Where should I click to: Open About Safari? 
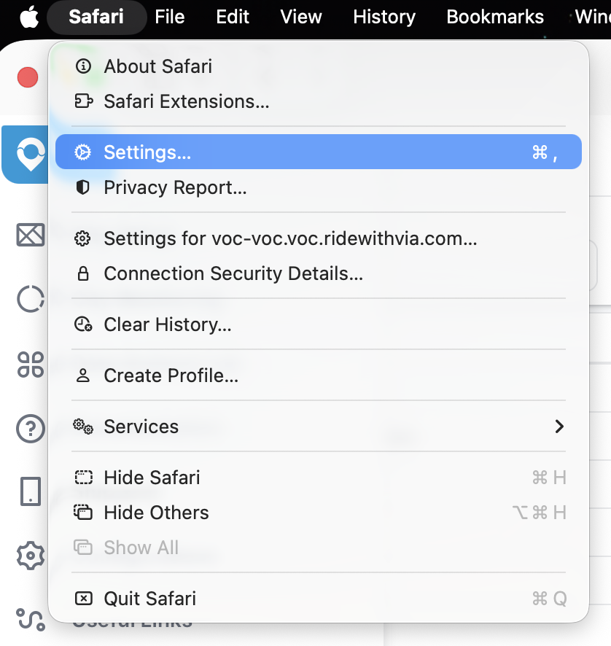click(319, 66)
